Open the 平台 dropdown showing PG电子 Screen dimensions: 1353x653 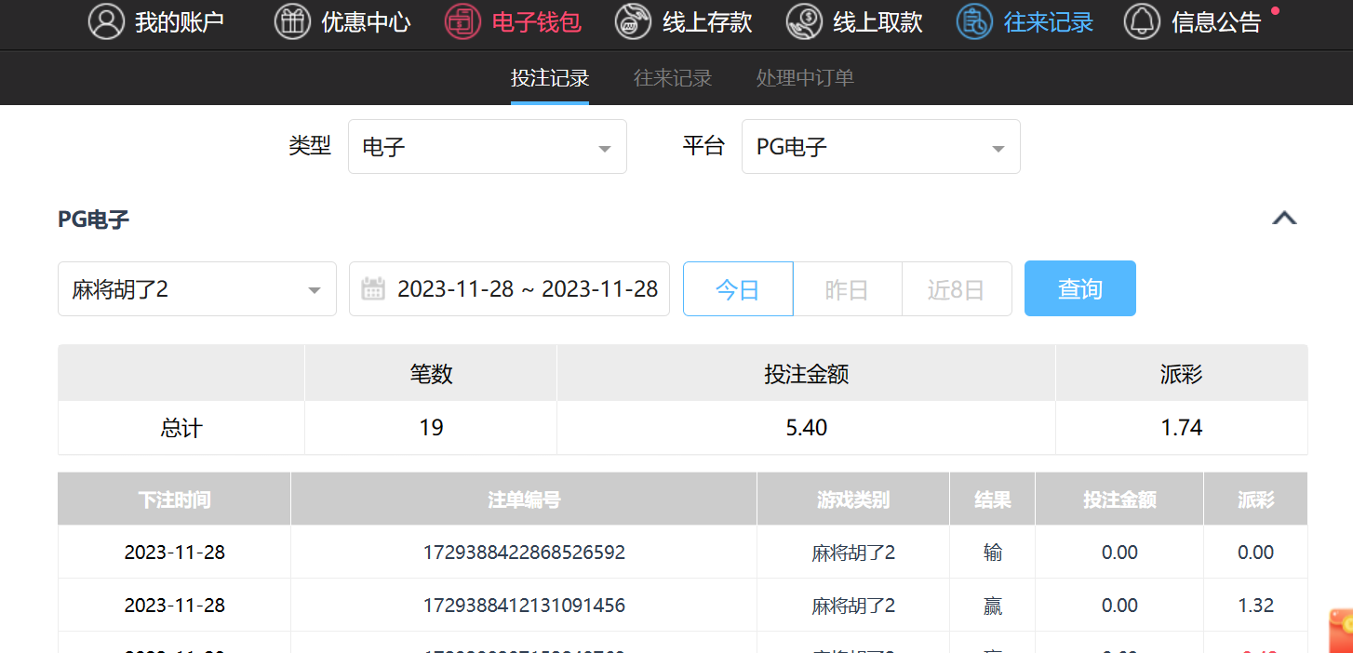(x=881, y=146)
